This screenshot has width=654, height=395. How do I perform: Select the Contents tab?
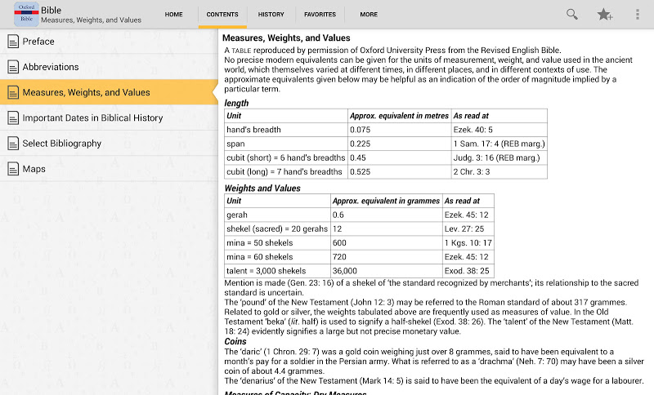tap(222, 15)
